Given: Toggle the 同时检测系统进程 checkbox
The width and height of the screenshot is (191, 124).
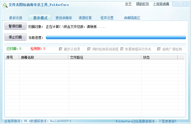Looking at the screenshot, I should click(x=89, y=49).
